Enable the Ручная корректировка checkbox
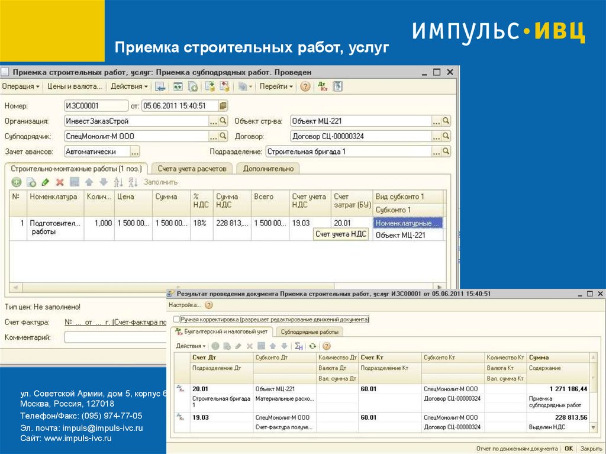The height and width of the screenshot is (454, 606). click(x=176, y=319)
